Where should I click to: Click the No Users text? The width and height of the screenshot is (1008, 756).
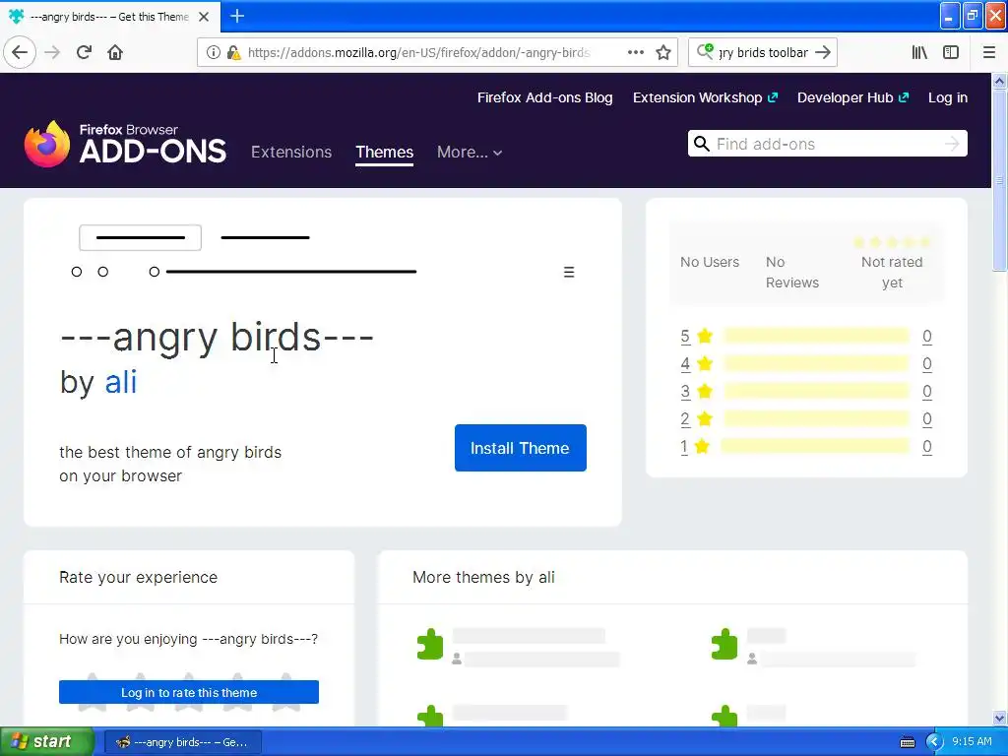coord(710,262)
